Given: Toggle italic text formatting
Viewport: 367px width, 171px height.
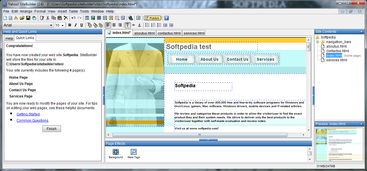Looking at the screenshot, I should (x=76, y=25).
